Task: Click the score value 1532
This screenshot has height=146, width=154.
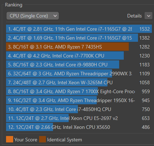Action: coord(144,29)
